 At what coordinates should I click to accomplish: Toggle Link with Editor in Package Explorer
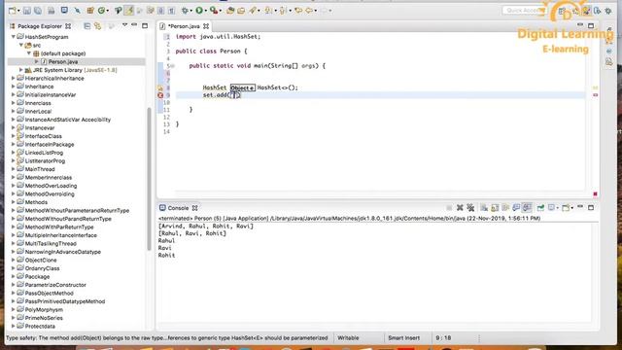97,26
